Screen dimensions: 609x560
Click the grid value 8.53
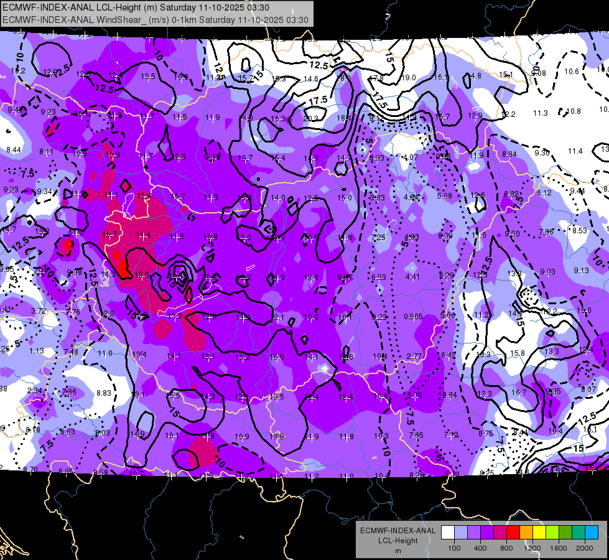[x=580, y=230]
